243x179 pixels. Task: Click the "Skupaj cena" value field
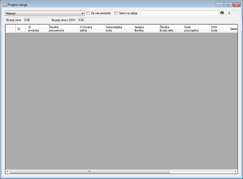[36, 20]
